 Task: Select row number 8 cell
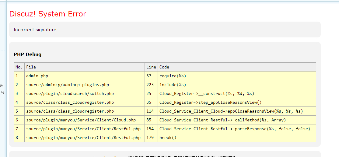tap(19, 138)
